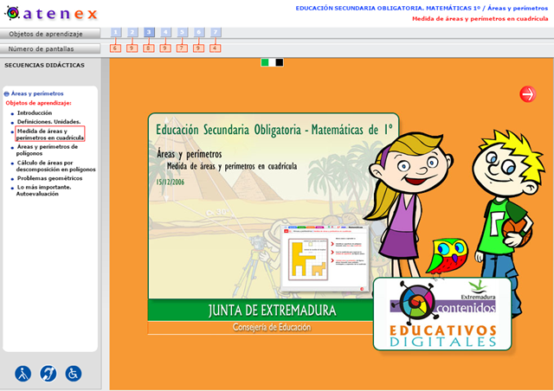The width and height of the screenshot is (554, 391).
Task: Open the Introducción learning object
Action: tap(35, 112)
